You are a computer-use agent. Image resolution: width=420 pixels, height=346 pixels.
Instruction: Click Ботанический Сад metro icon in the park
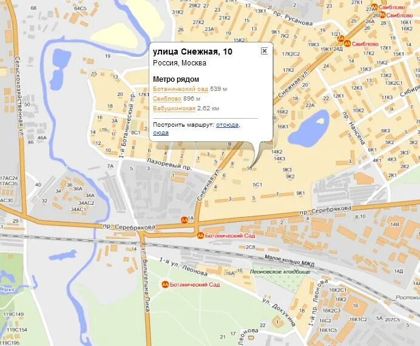(x=165, y=285)
